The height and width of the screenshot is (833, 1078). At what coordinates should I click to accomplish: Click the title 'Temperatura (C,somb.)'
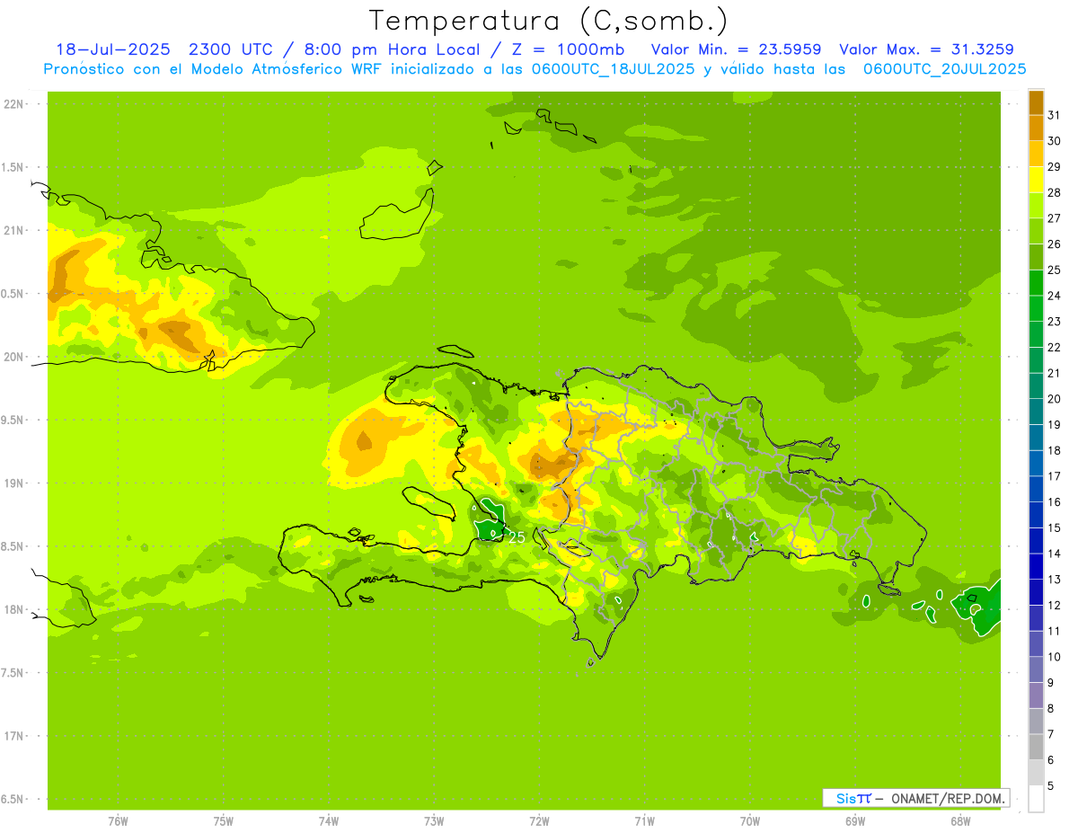pyautogui.click(x=548, y=21)
